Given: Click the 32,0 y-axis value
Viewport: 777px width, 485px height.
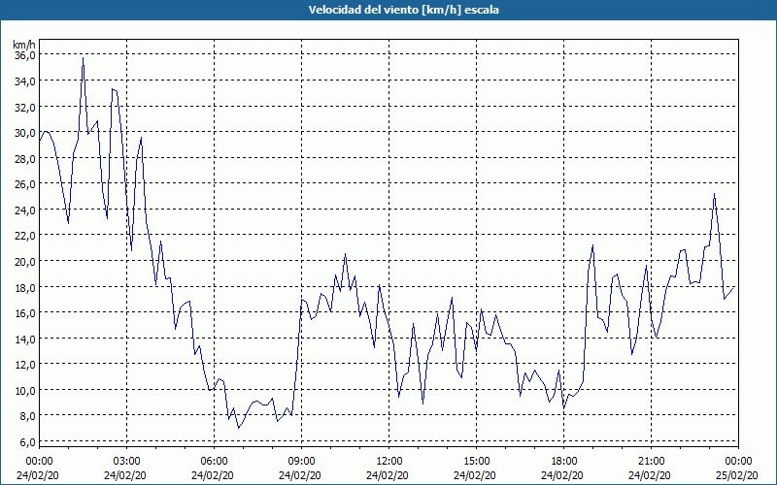Looking at the screenshot, I should click(x=25, y=107).
